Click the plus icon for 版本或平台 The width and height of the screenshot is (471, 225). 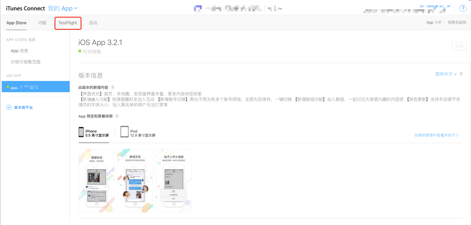tap(9, 107)
